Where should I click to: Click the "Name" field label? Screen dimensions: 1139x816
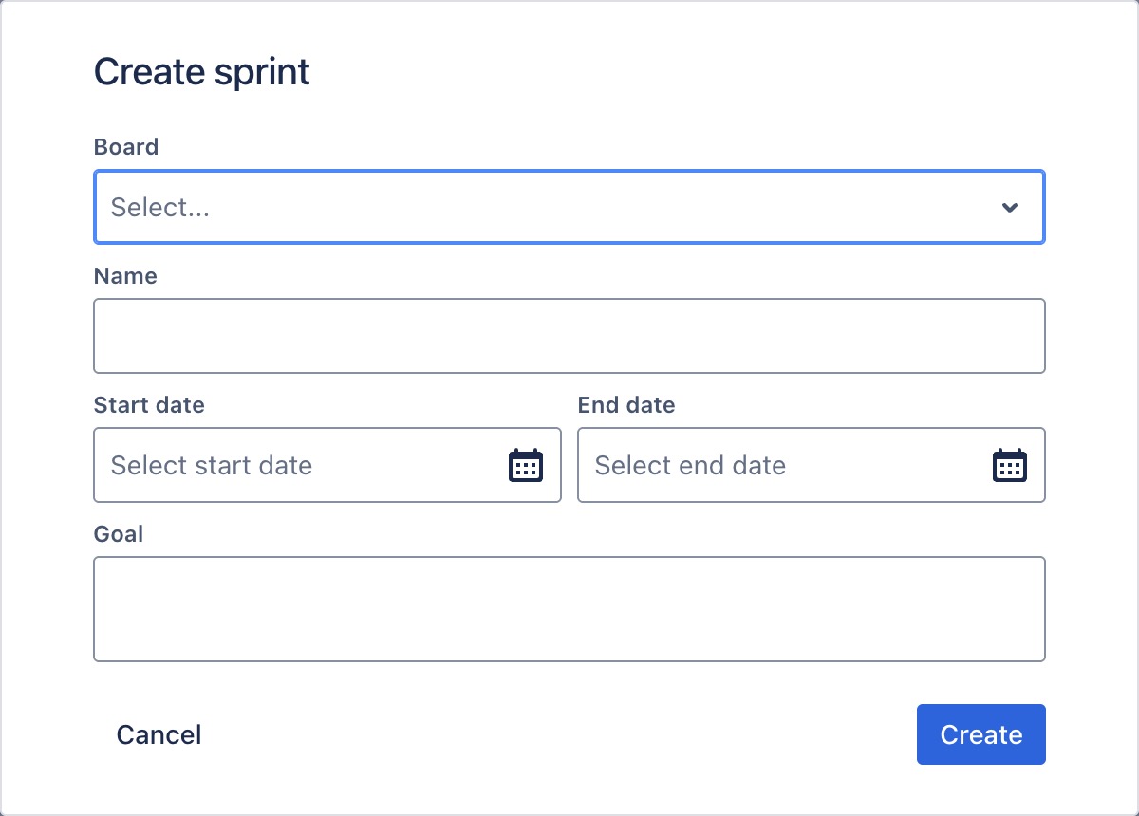click(125, 276)
